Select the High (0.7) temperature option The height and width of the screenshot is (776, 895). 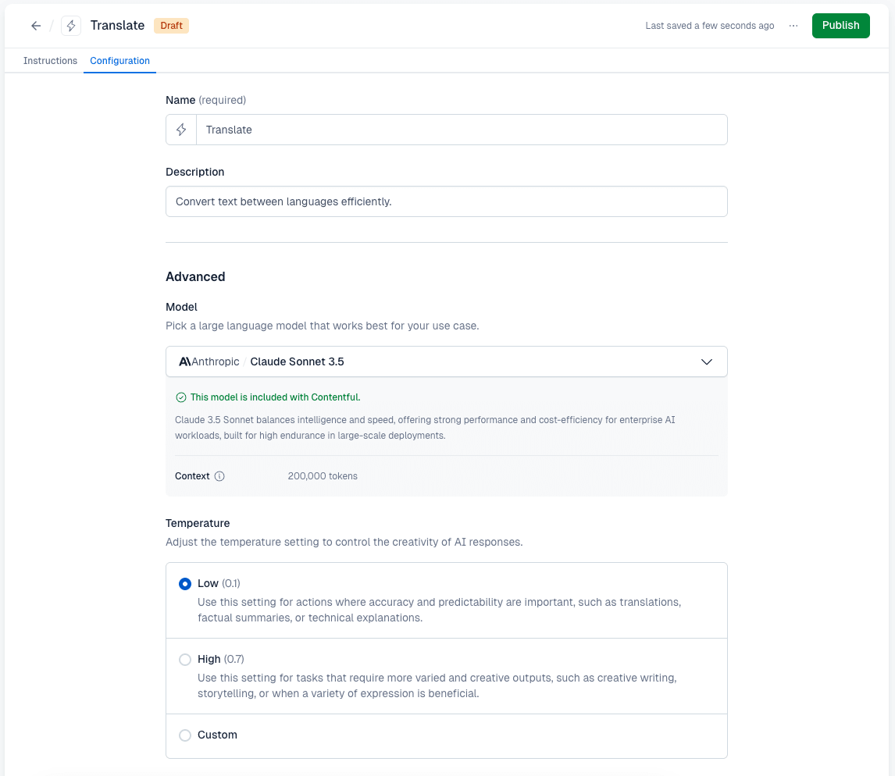pos(185,660)
